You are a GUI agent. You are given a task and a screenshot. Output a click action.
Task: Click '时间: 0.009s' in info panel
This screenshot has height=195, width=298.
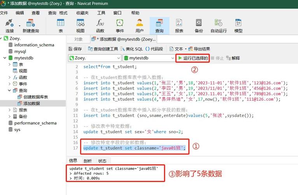pos(87,178)
